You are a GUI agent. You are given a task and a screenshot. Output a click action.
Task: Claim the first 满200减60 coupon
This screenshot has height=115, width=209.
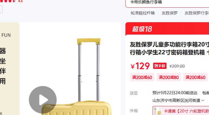coord(142,77)
